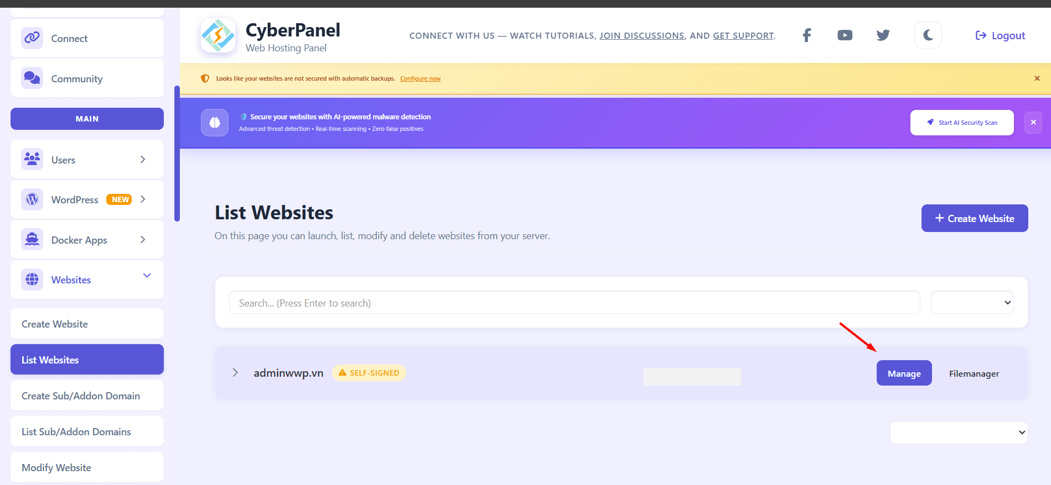This screenshot has width=1051, height=485.
Task: Open the Twitter icon link
Action: pyautogui.click(x=883, y=35)
